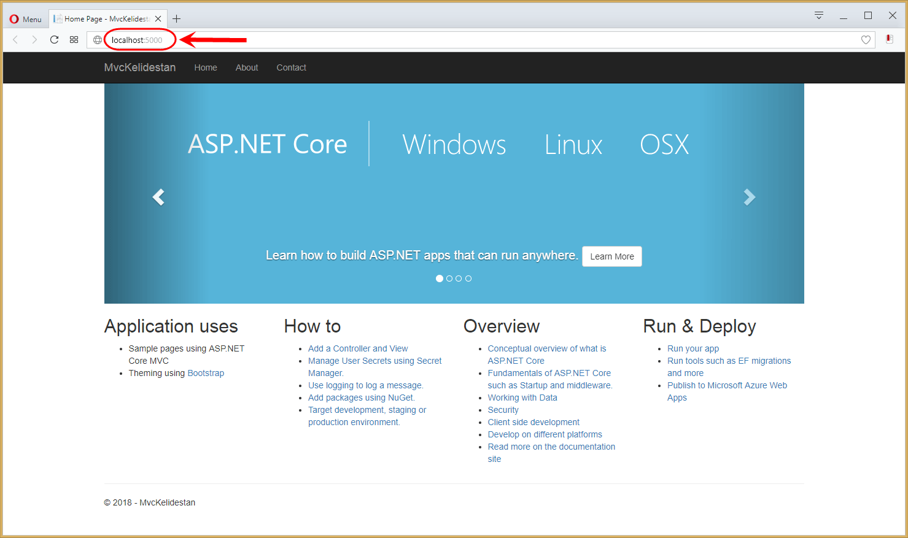Go back with the browser back arrow

[15, 40]
